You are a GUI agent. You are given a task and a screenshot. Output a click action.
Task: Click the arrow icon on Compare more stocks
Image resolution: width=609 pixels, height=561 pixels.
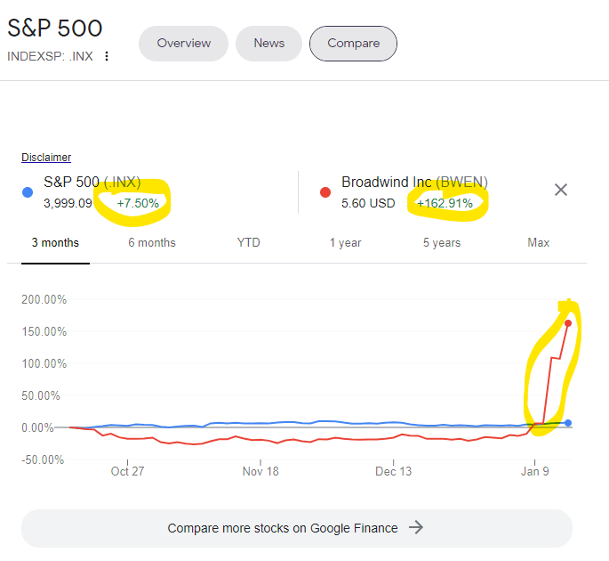pyautogui.click(x=416, y=528)
